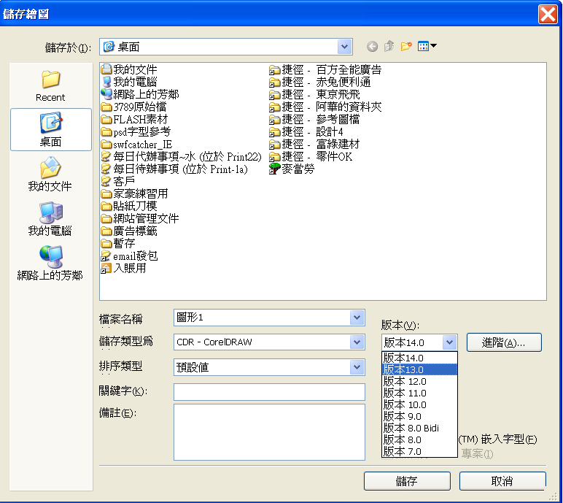
Task: Go up one folder level icon
Action: click(x=389, y=47)
